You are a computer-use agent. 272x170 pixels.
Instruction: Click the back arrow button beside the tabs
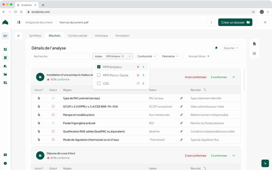pos(19,36)
